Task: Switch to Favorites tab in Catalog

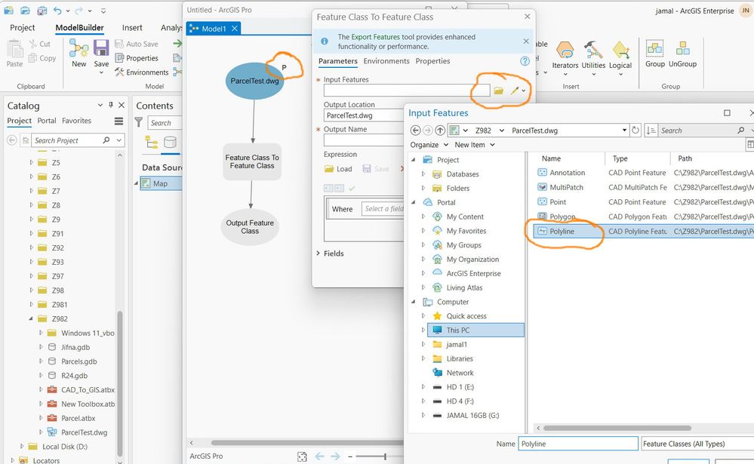Action: [x=76, y=121]
